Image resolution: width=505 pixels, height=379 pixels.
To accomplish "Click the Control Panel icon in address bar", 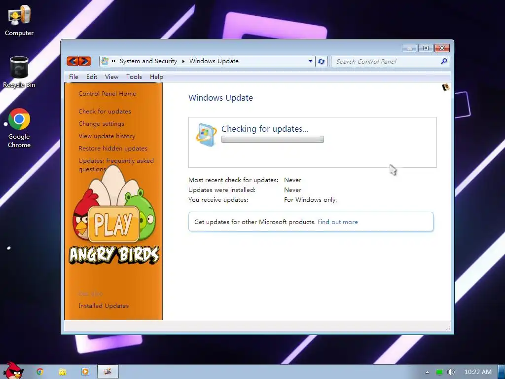I will (105, 61).
